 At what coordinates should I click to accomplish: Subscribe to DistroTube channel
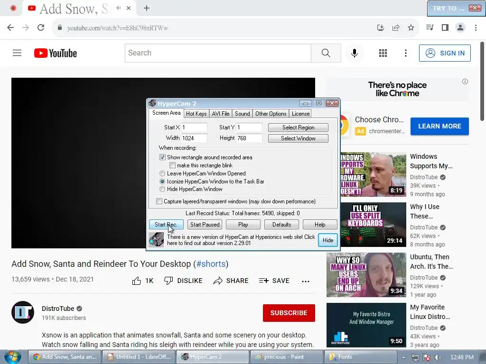click(x=289, y=313)
